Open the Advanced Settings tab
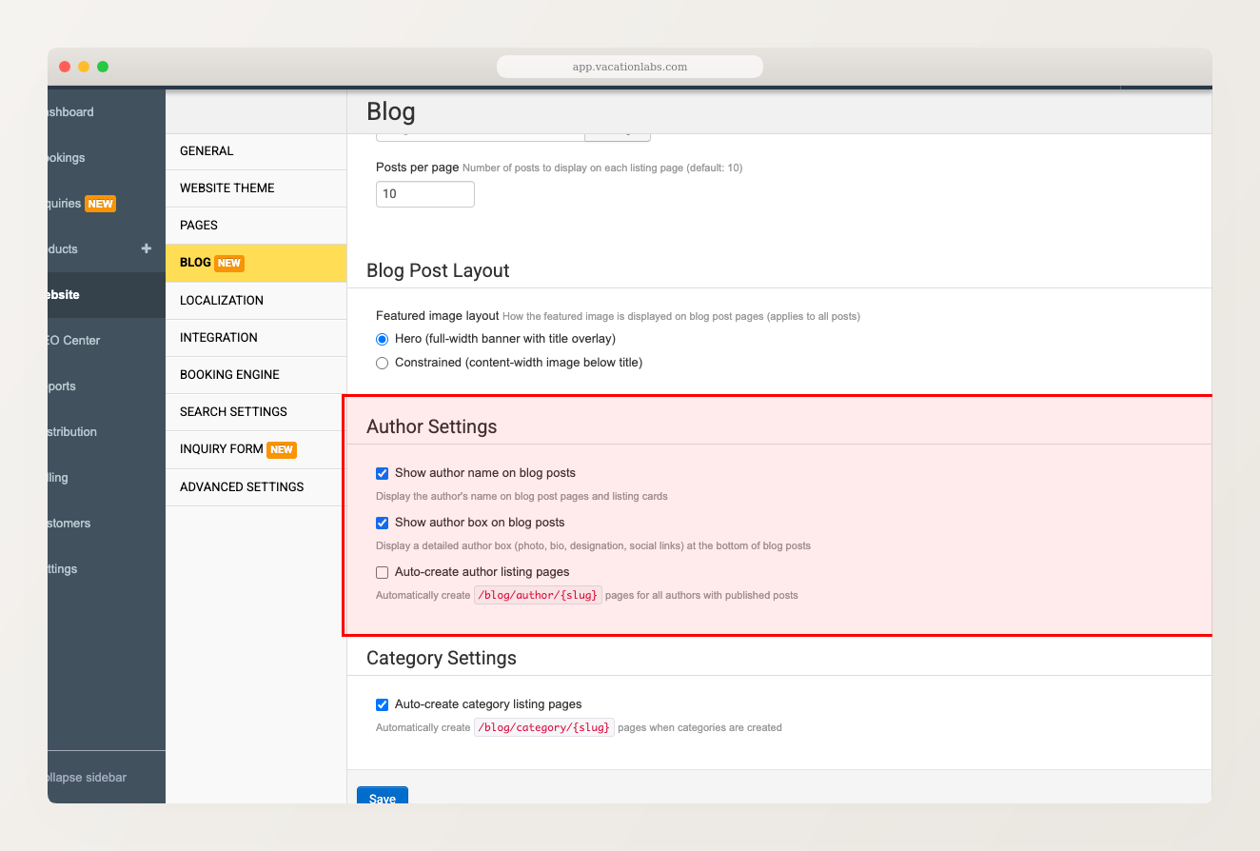Screen dimensions: 1260x851 tap(241, 486)
